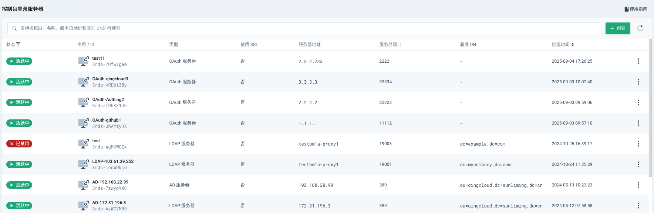Click the 活跃中 badge of AD-172.31.196.3

(19, 206)
